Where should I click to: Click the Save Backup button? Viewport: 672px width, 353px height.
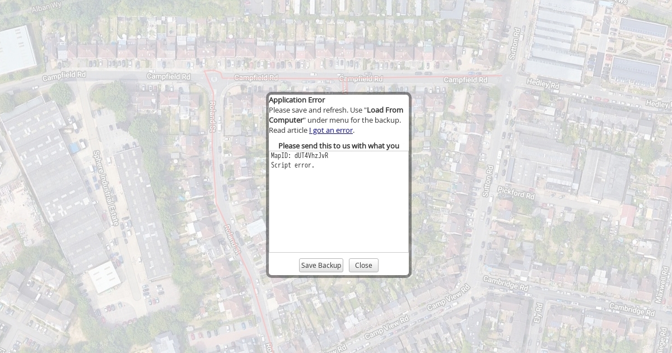coord(321,266)
